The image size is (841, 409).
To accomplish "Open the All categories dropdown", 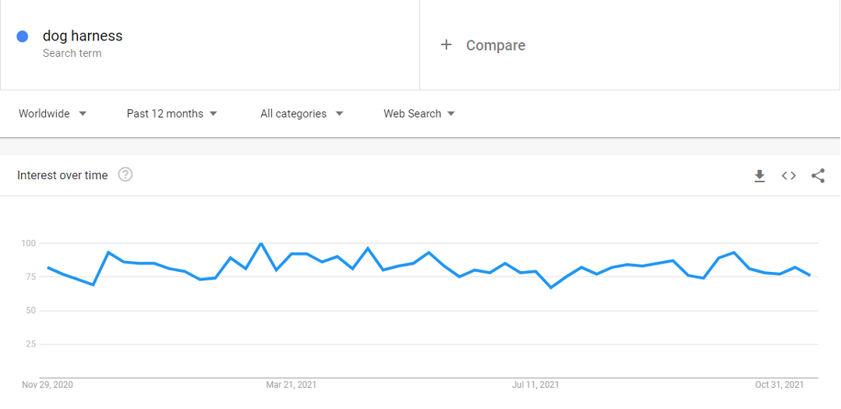I will click(302, 114).
